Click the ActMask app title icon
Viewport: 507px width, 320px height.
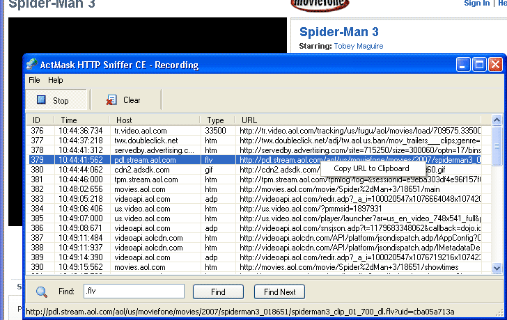[x=32, y=65]
